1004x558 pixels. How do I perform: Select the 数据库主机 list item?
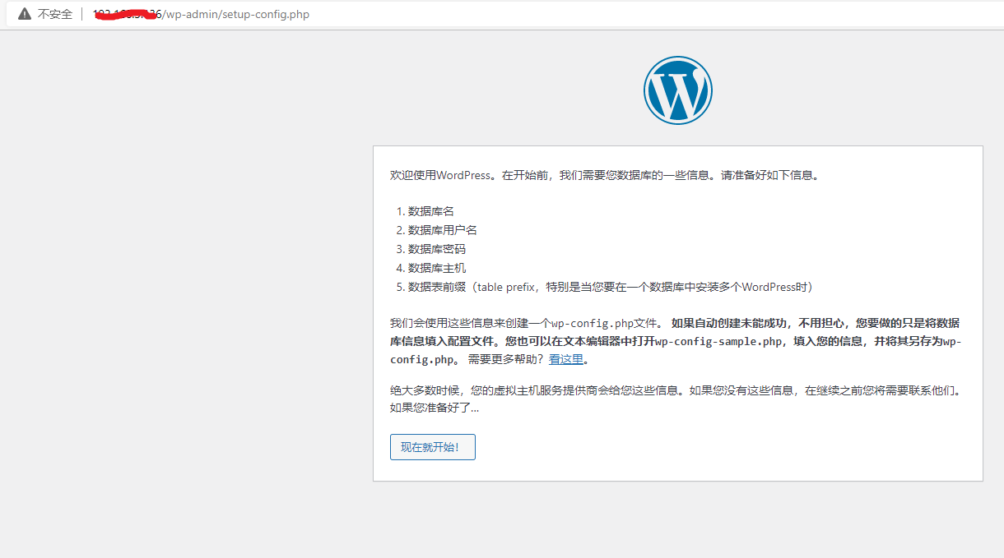tap(437, 268)
